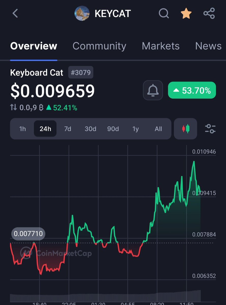Switch to the Overview tab
Viewport: 226px width, 305px height.
34,46
